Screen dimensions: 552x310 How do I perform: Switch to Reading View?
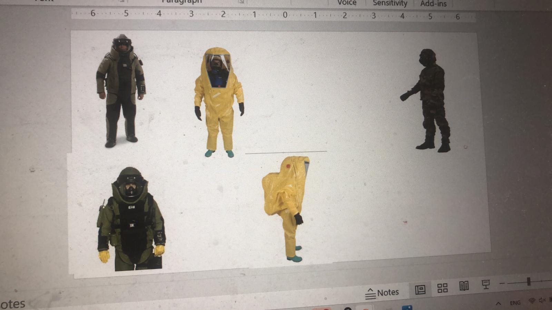pos(464,286)
